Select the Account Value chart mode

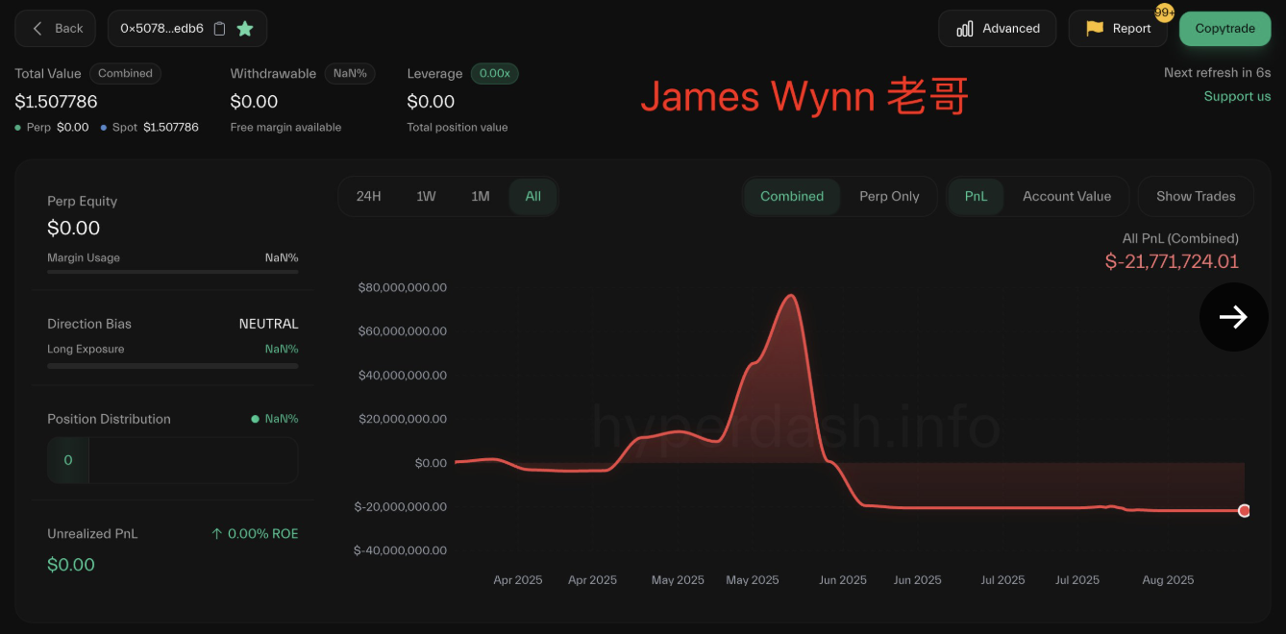click(x=1067, y=196)
